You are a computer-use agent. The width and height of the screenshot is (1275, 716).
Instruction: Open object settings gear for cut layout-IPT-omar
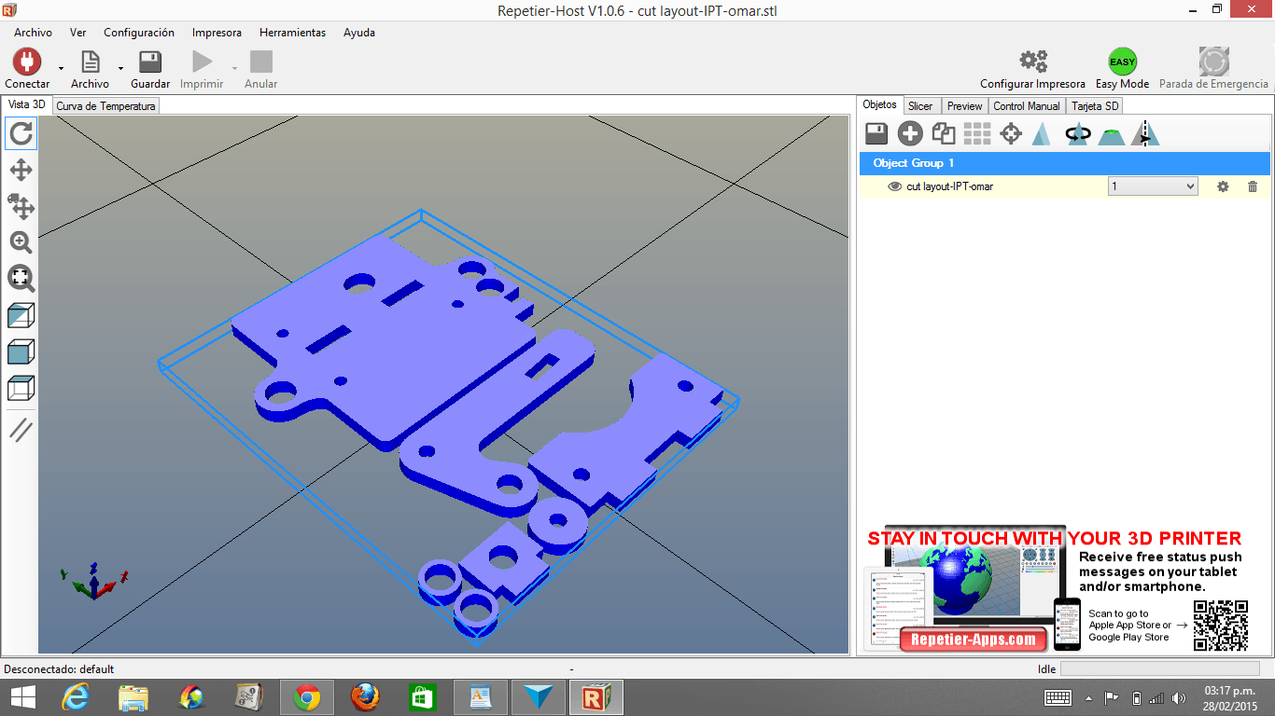1223,186
